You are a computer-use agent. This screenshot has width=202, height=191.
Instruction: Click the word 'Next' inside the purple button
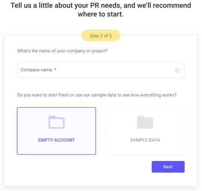168,167
